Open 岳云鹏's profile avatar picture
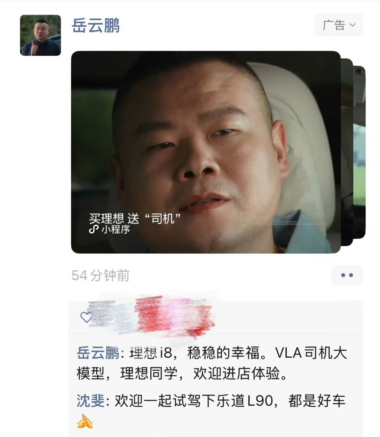Viewport: 380px width, 437px height. (40, 35)
